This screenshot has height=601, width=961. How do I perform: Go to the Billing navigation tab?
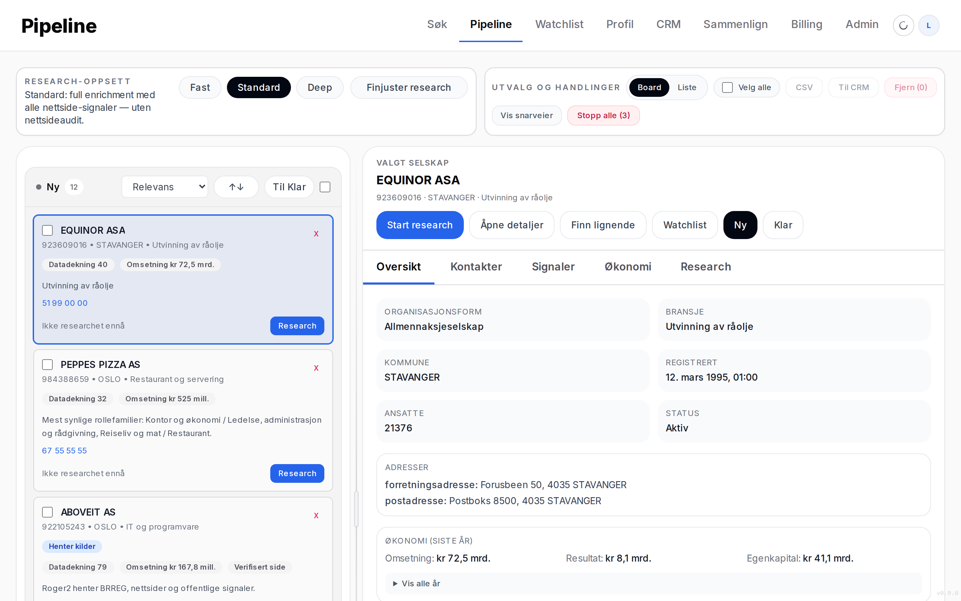(x=807, y=24)
